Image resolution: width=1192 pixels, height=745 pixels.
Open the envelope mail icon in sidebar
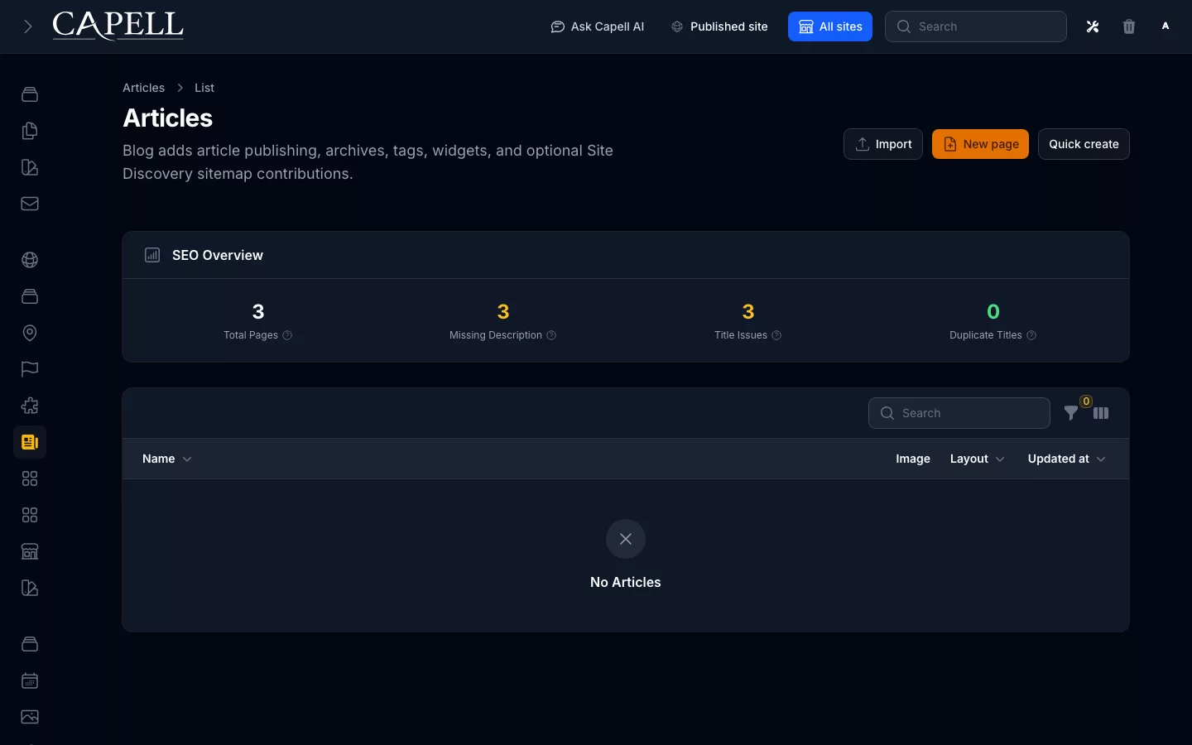pyautogui.click(x=30, y=204)
